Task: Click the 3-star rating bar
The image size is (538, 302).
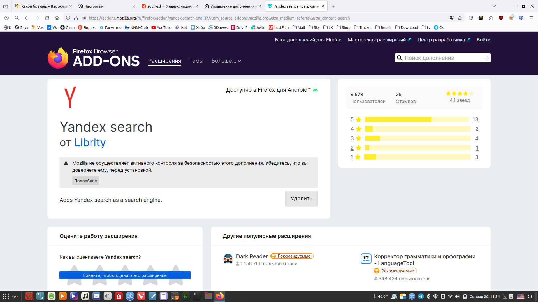Action: click(x=418, y=138)
